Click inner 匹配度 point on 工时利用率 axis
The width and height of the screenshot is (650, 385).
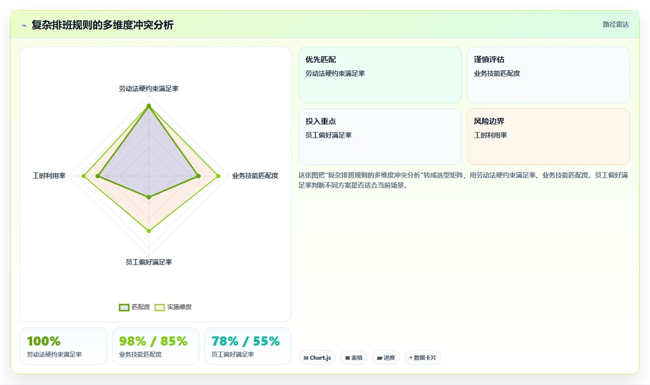(x=98, y=176)
